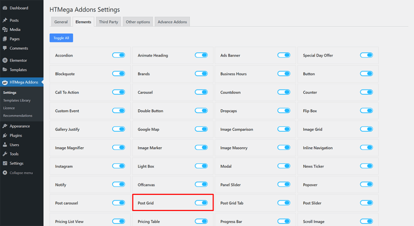Toggle the Button element switch
The image size is (414, 226).
click(366, 74)
